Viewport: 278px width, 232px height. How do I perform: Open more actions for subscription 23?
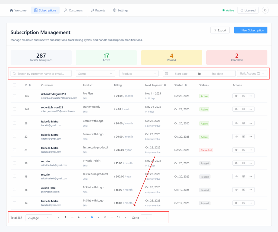[251, 123]
